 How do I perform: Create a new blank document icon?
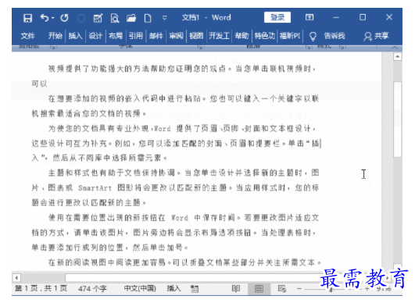148,18
